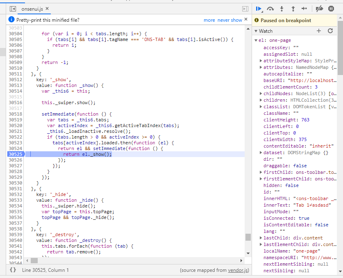This screenshot has width=343, height=278.
Task: Click the 'this._swiper.show();' code line
Action: [68, 103]
